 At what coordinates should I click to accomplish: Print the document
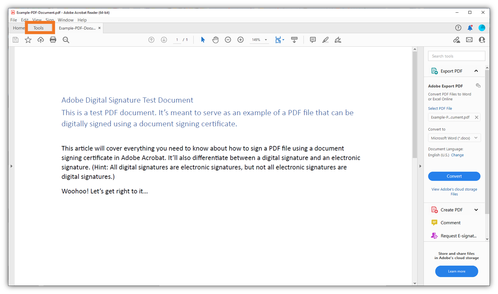[53, 40]
